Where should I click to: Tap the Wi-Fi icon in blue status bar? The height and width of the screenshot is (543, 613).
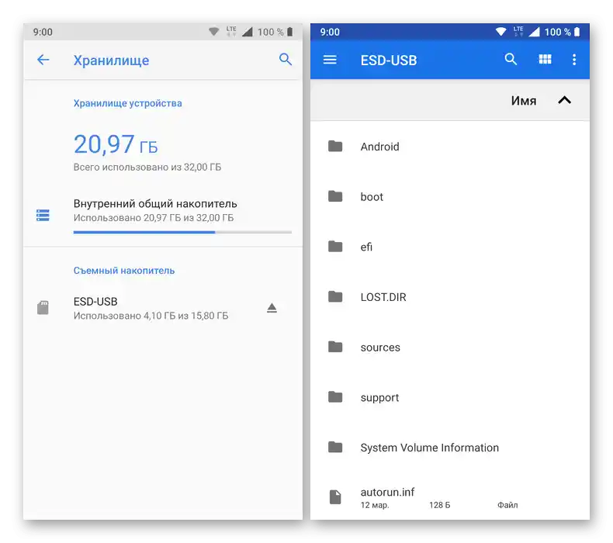500,32
